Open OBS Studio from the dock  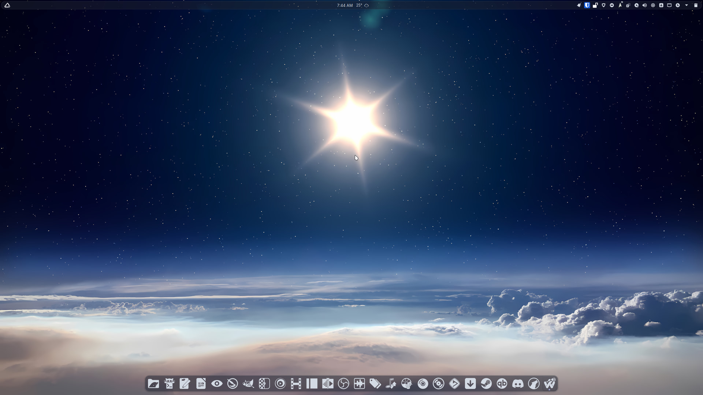[343, 384]
